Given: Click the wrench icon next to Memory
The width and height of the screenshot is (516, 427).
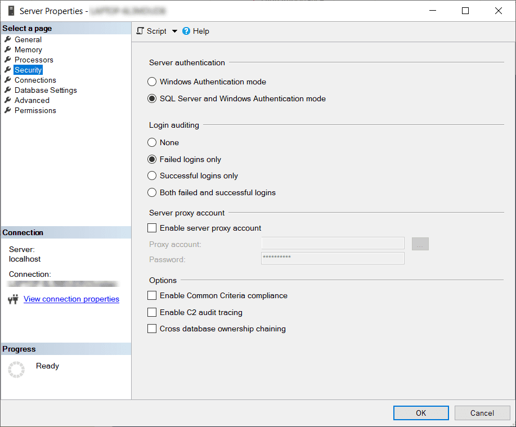Looking at the screenshot, I should (8, 50).
